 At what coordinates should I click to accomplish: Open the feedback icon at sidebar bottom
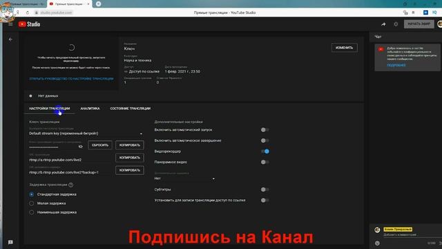coord(10,242)
